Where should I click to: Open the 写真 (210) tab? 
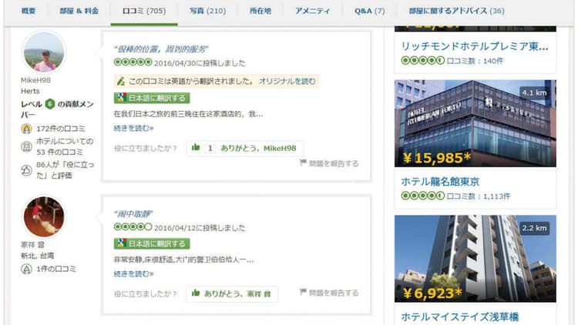pyautogui.click(x=207, y=11)
